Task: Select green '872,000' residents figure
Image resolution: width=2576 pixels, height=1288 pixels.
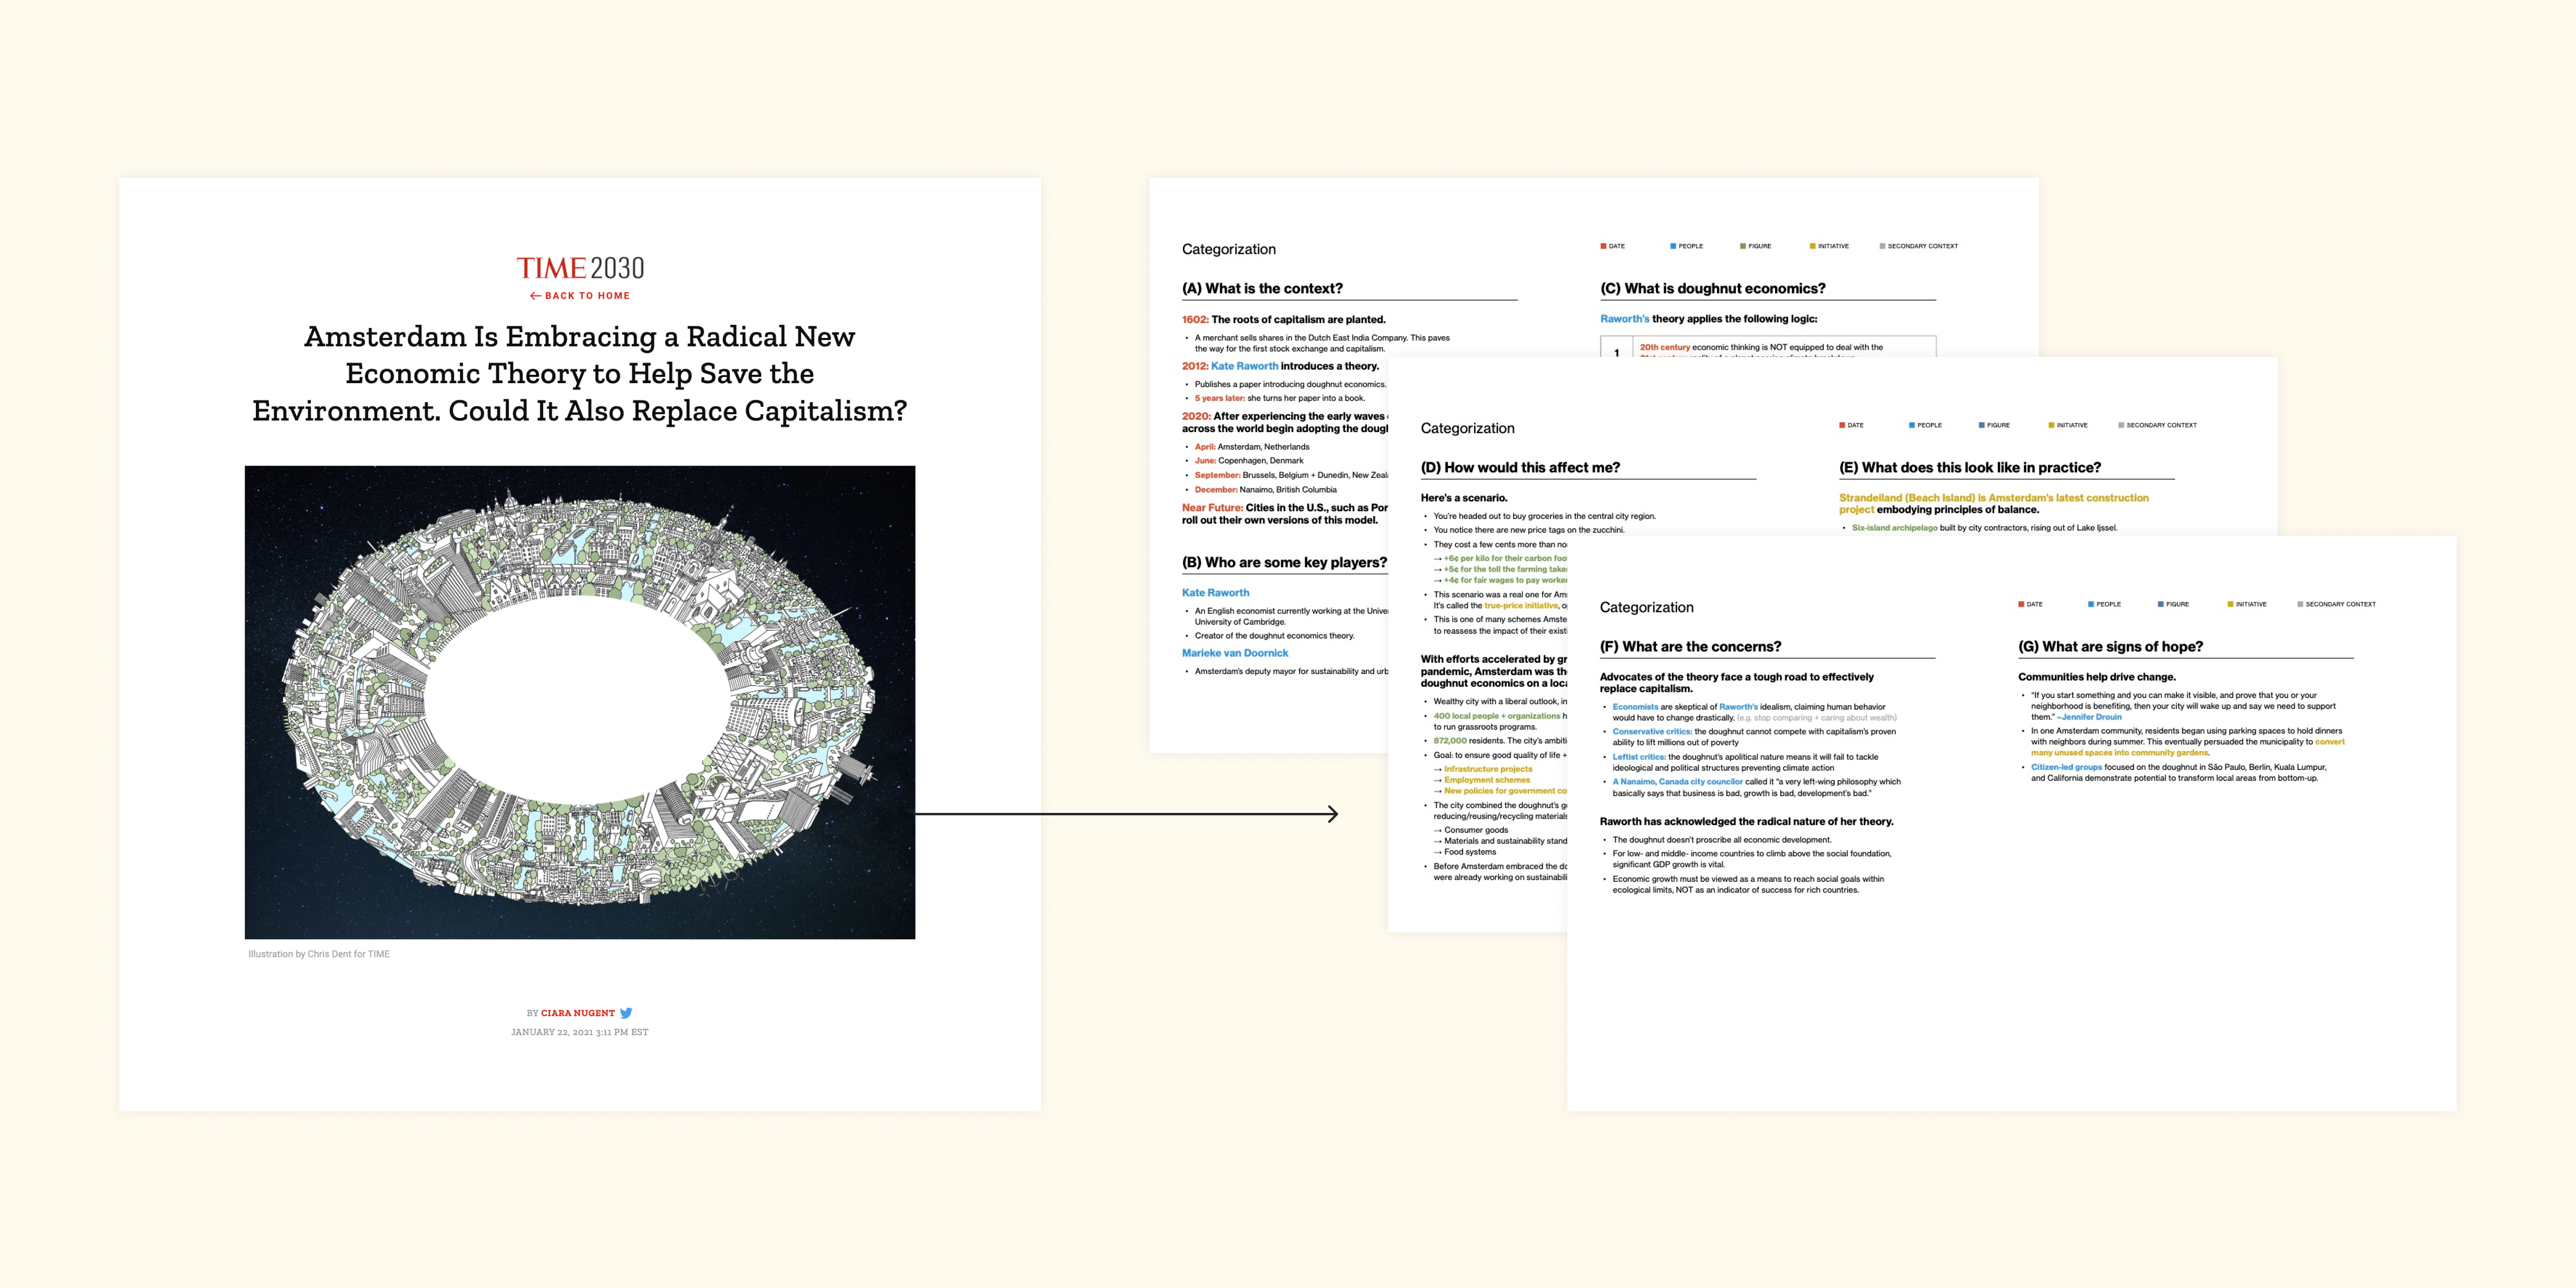Action: 1450,741
